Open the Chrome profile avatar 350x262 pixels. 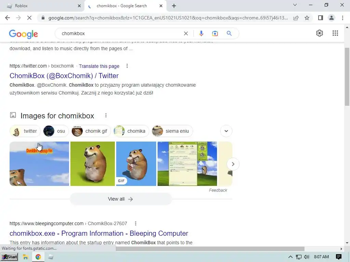[332, 18]
